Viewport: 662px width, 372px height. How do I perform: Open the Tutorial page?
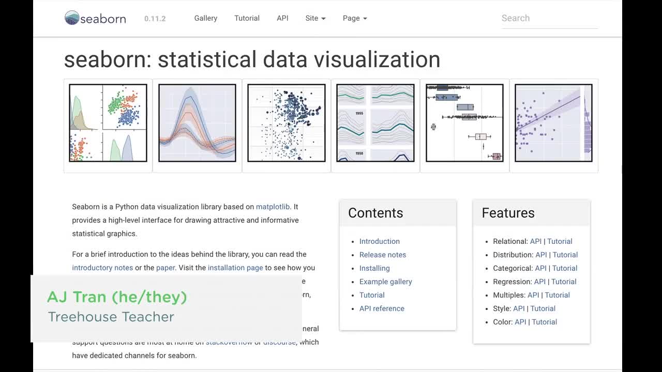(247, 18)
